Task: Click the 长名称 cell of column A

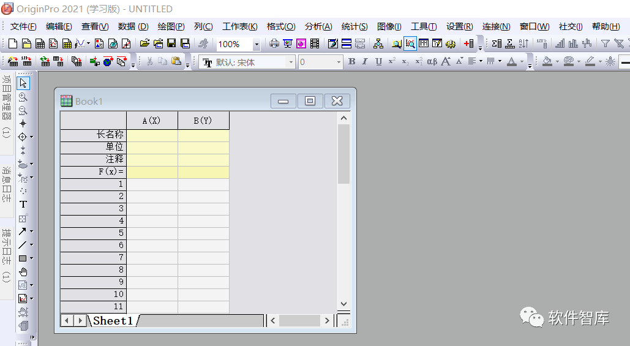Action: pyautogui.click(x=152, y=135)
